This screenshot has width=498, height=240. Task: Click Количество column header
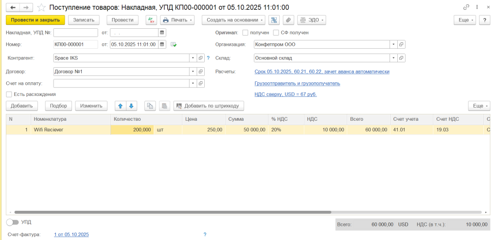(146, 119)
